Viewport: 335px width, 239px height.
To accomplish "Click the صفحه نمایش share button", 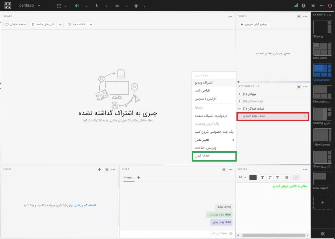I will click(15, 24).
